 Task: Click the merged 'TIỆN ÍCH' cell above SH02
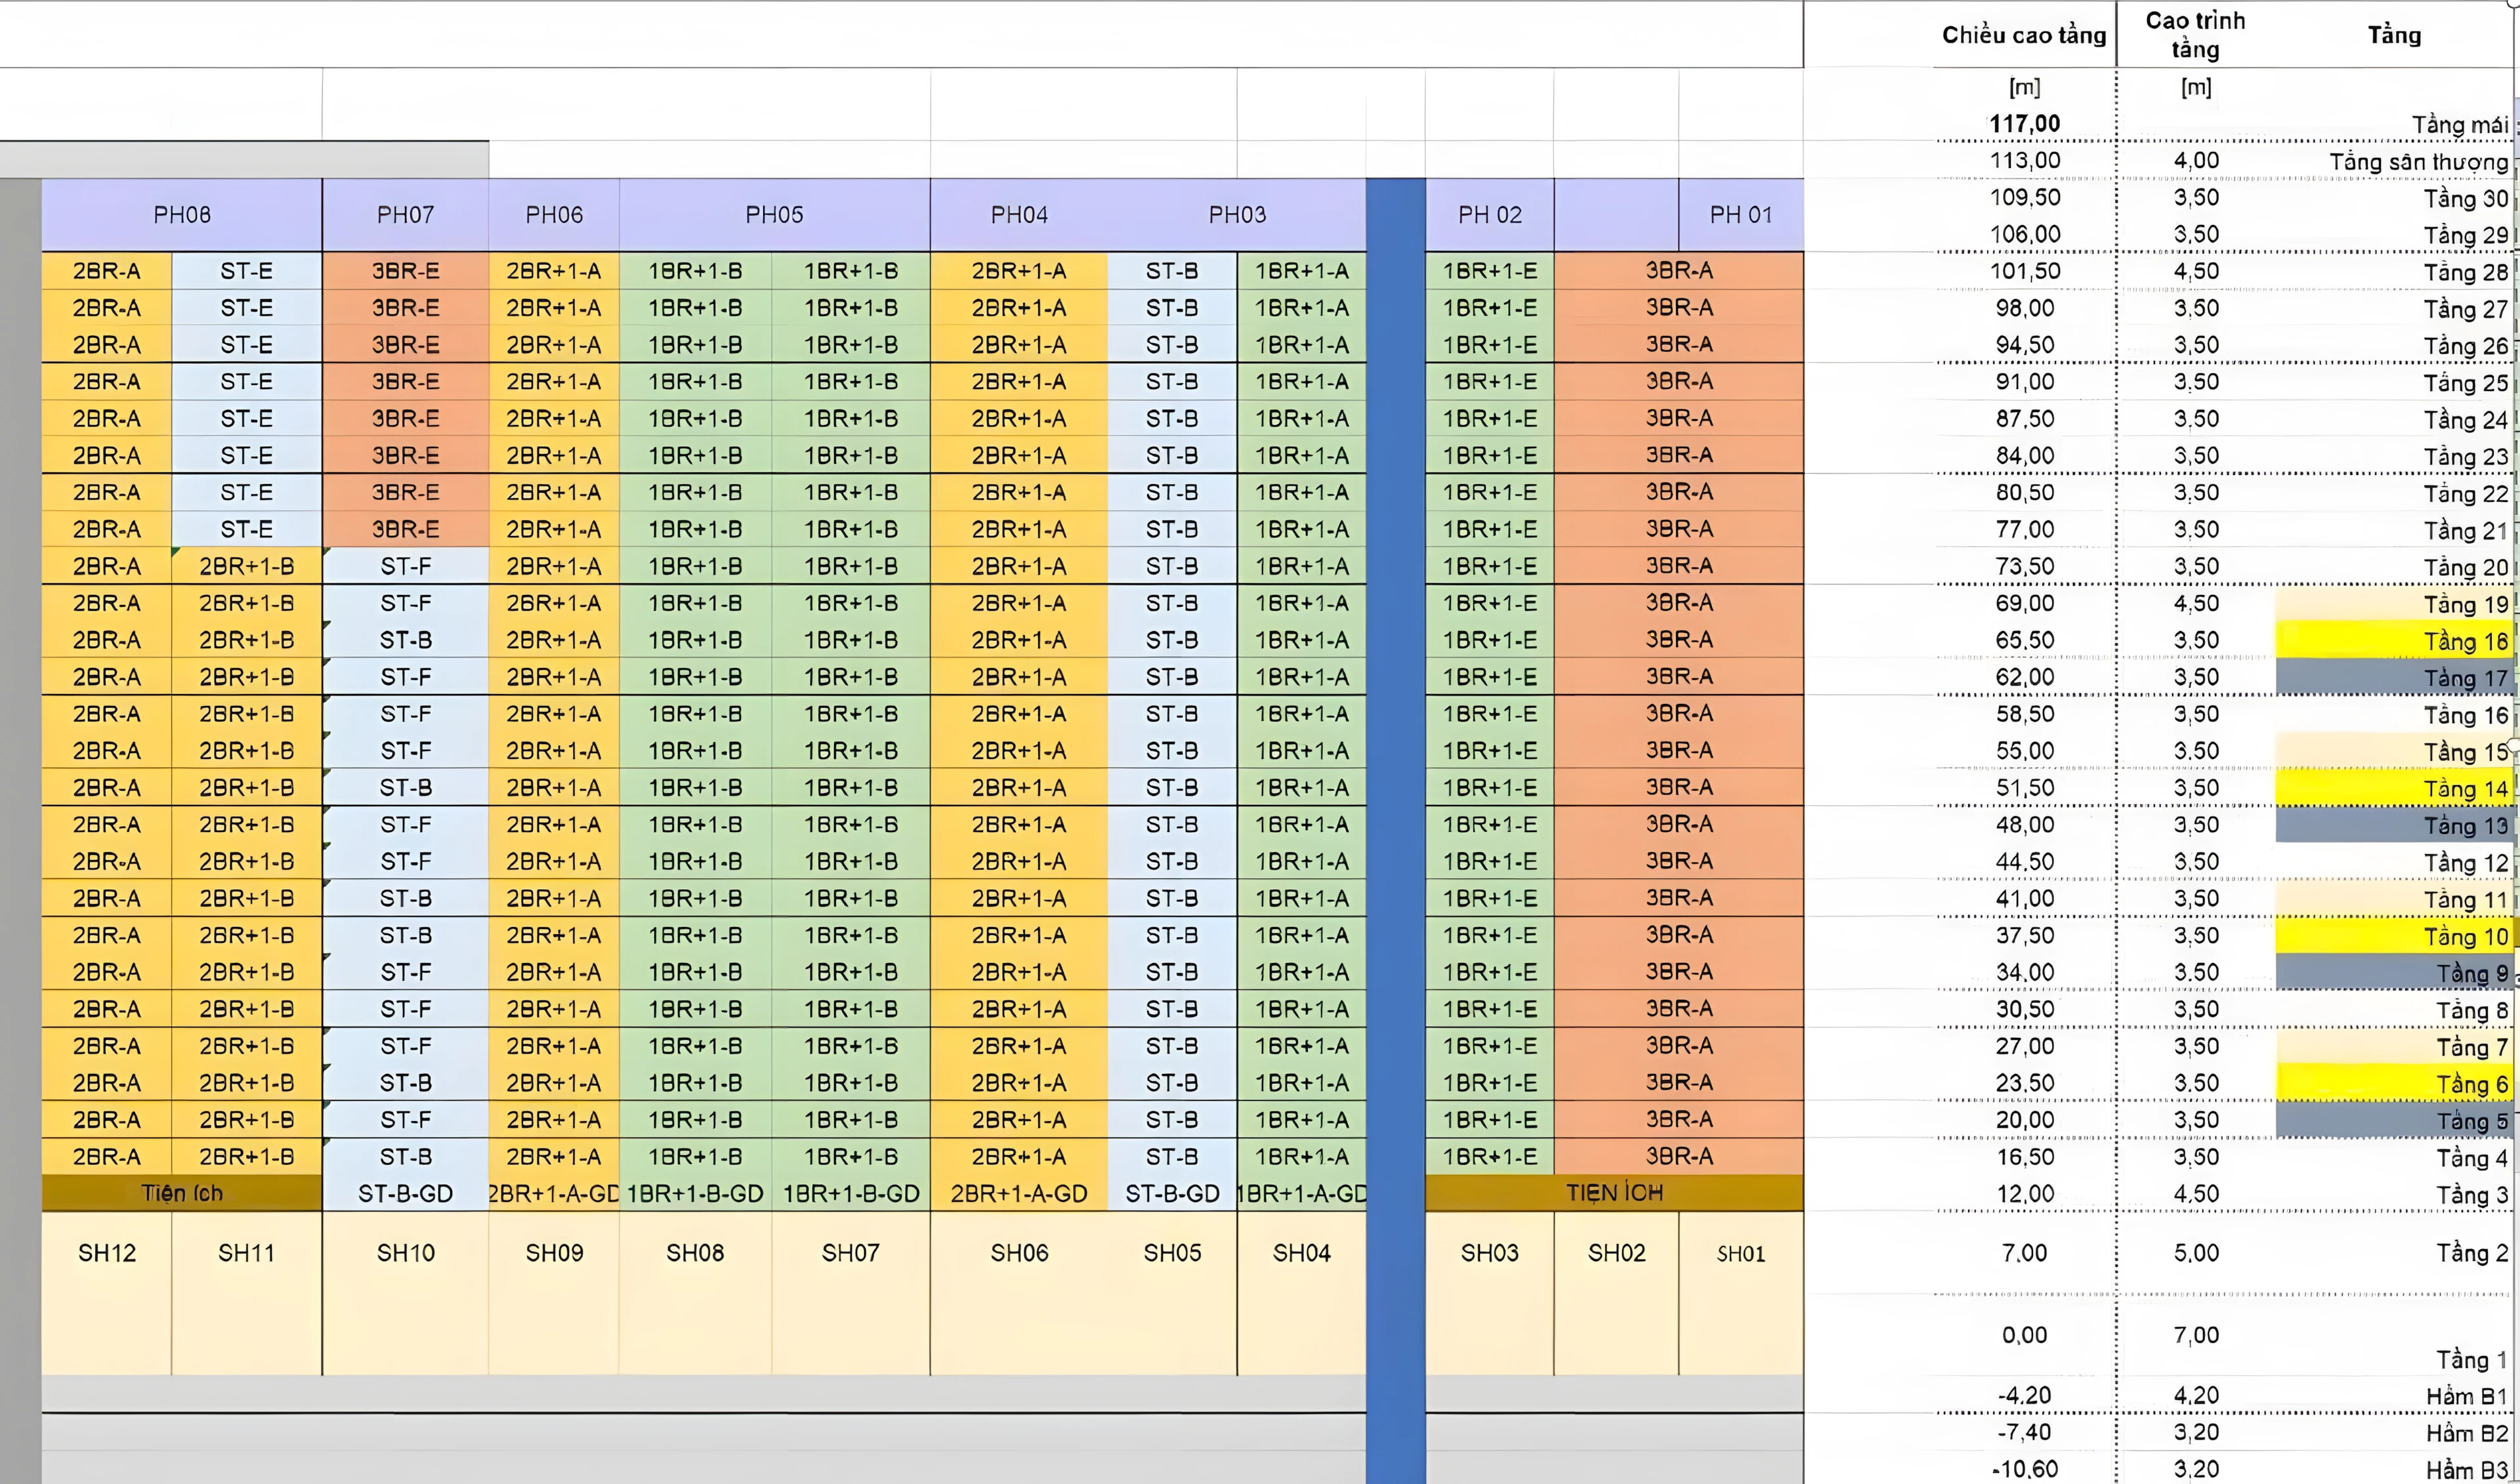[1614, 1193]
